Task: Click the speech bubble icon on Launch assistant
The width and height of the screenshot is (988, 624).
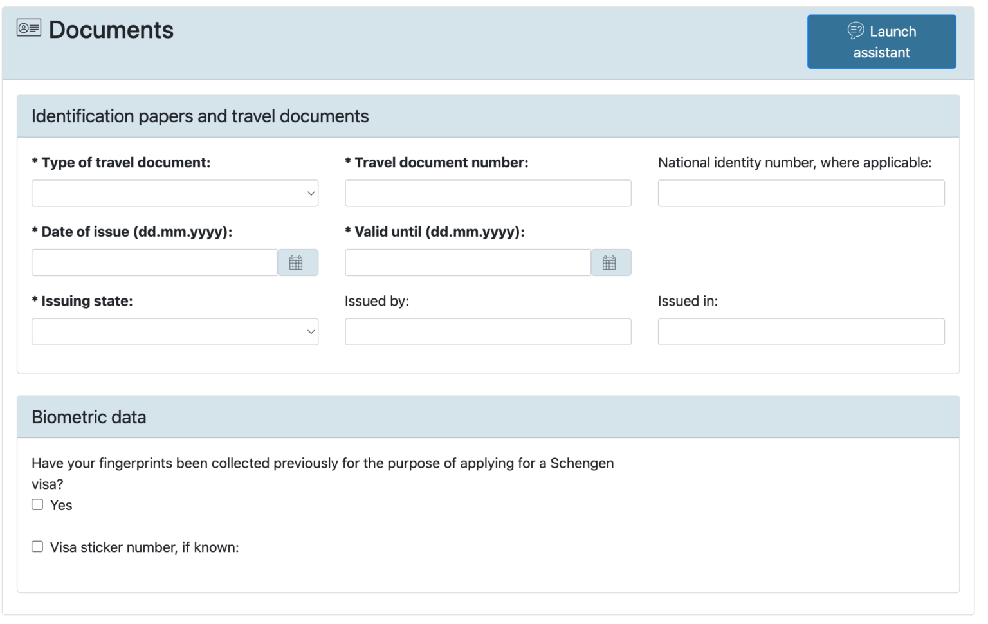Action: click(x=855, y=30)
